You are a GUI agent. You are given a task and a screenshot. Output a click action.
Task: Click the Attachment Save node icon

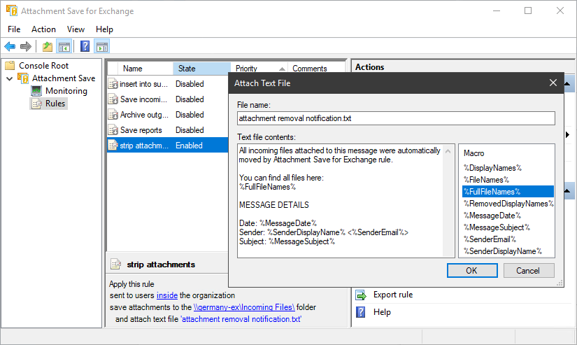click(23, 78)
